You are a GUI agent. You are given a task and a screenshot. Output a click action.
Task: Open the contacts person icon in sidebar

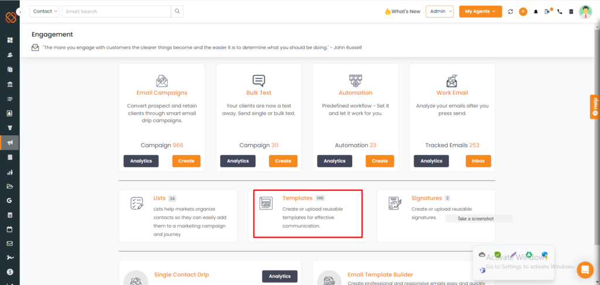pyautogui.click(x=10, y=54)
